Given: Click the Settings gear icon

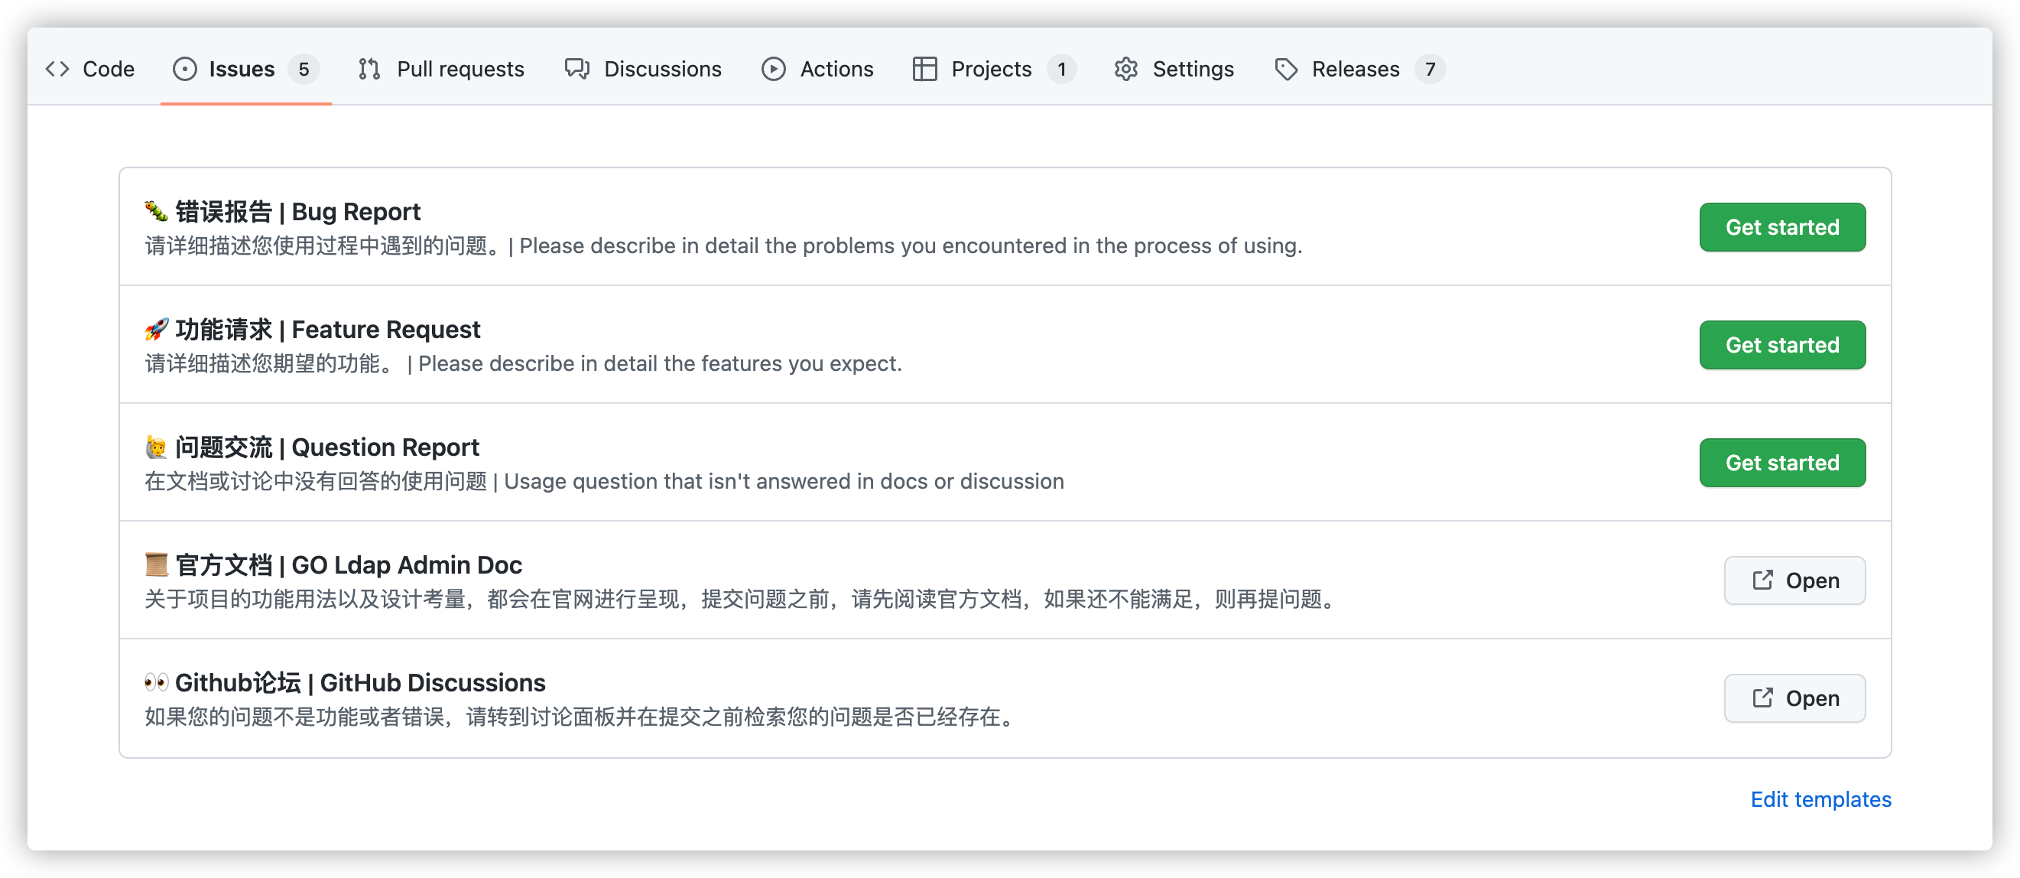Looking at the screenshot, I should coord(1126,69).
